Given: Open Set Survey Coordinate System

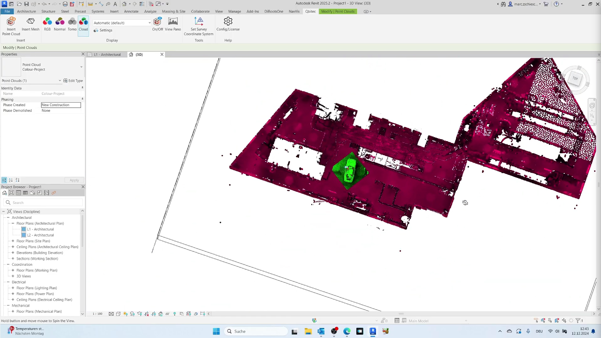Looking at the screenshot, I should (x=198, y=26).
